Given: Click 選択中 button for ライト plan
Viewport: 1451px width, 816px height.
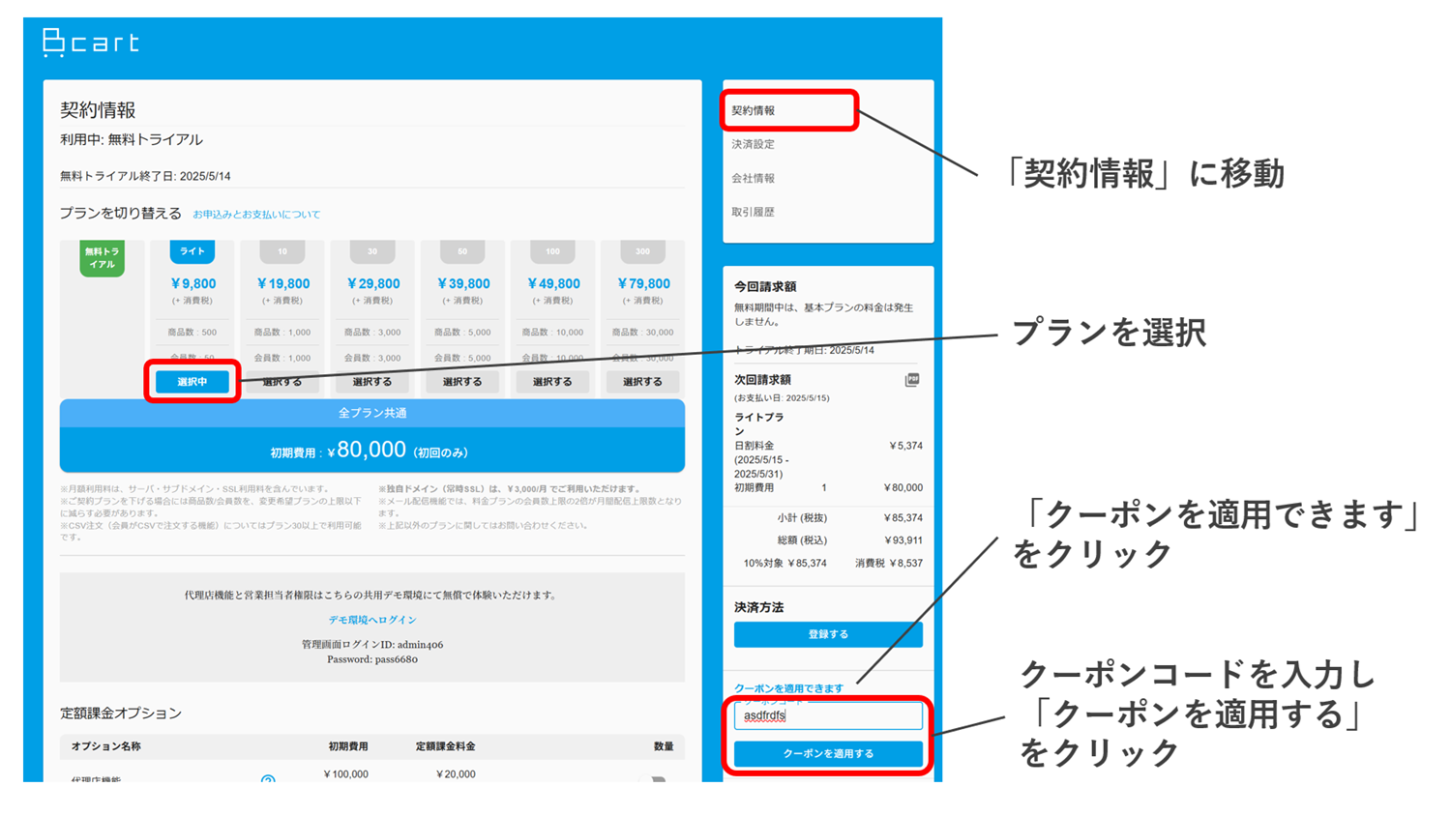Looking at the screenshot, I should click(192, 382).
